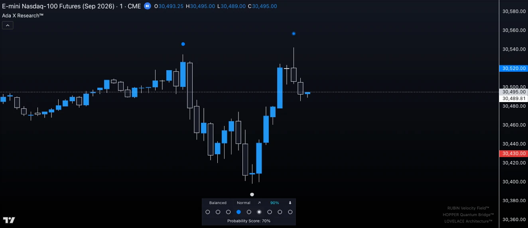The image size is (528, 228).
Task: Click the 30,560.00 price axis tick
Action: point(514,30)
